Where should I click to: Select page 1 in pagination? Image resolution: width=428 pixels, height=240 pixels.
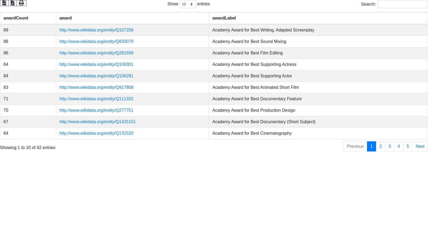pyautogui.click(x=372, y=146)
